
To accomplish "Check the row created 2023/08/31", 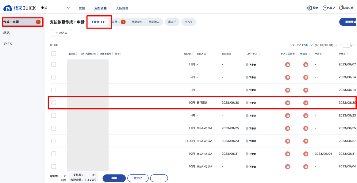I will [54, 154].
